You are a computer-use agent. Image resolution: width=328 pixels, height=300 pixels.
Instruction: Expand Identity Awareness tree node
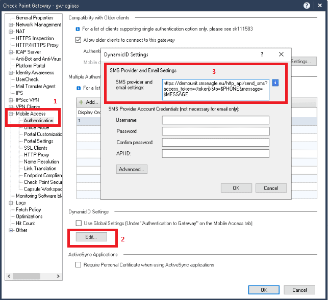11,73
